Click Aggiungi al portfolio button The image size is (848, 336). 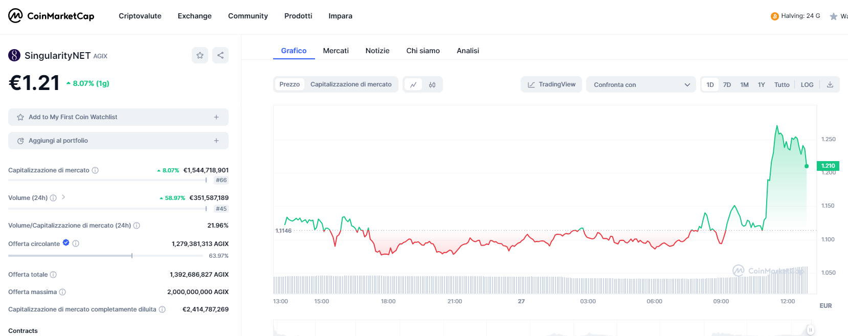click(118, 141)
